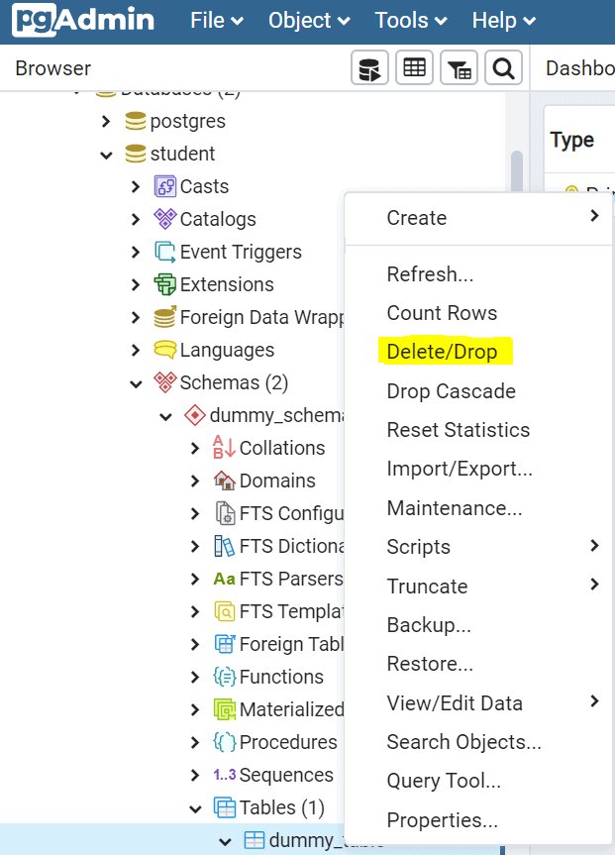The width and height of the screenshot is (615, 855).
Task: Click the Extensions node icon
Action: [x=165, y=284]
